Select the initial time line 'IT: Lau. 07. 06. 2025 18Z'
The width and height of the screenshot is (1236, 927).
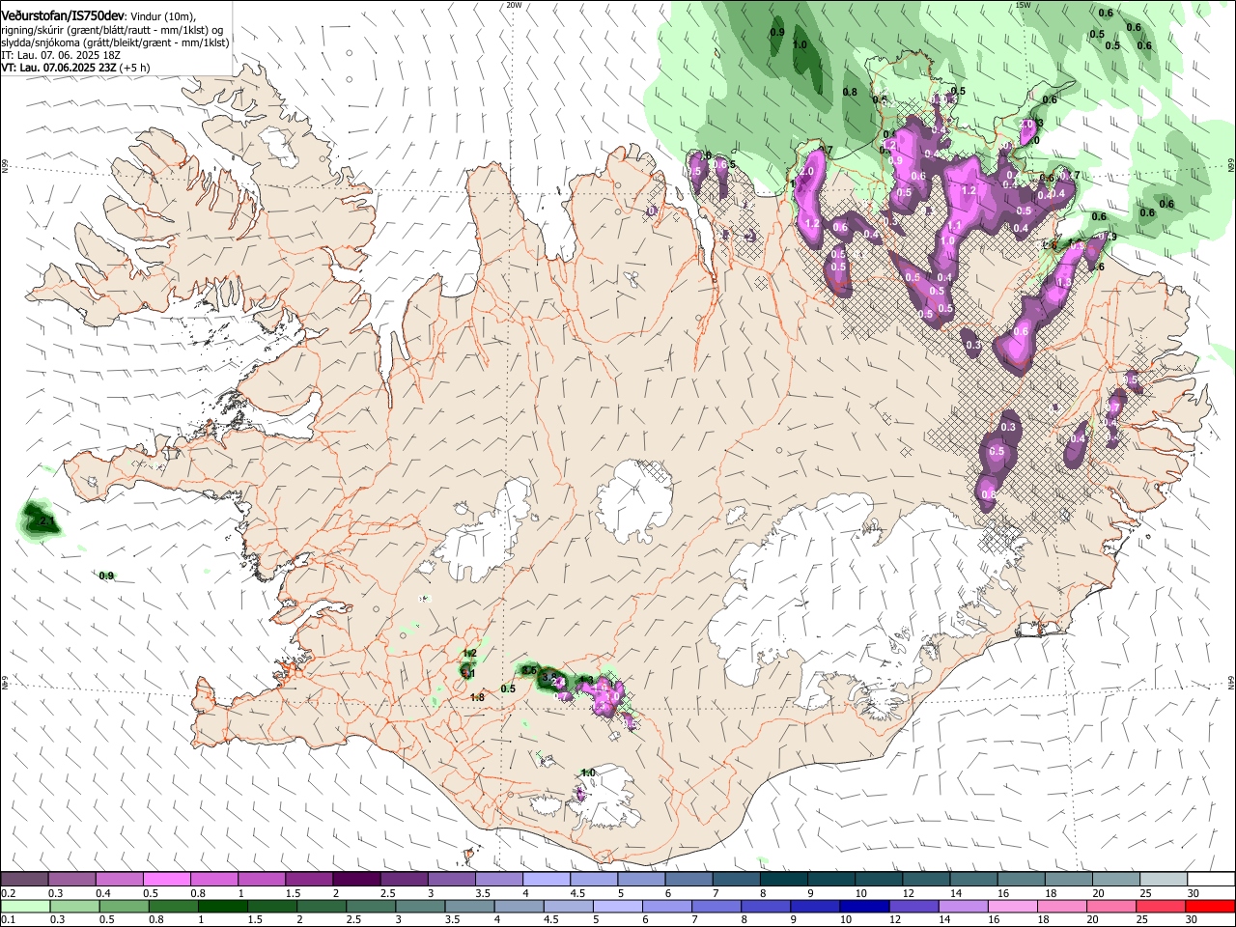coord(62,56)
